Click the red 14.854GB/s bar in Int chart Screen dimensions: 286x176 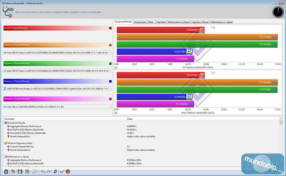(x=161, y=30)
